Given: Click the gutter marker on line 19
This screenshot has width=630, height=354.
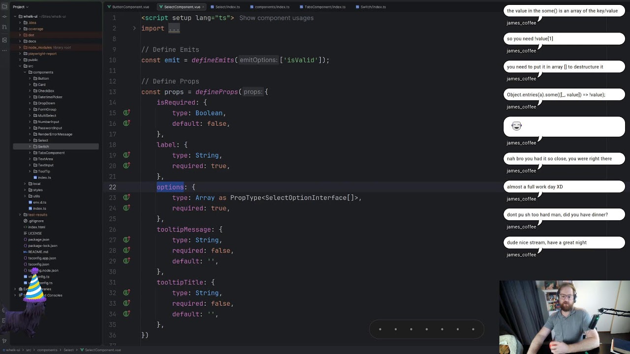Looking at the screenshot, I should (x=126, y=155).
